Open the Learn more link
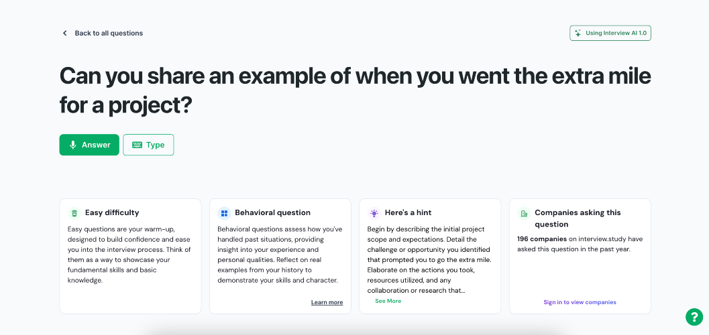This screenshot has width=709, height=335. [327, 302]
